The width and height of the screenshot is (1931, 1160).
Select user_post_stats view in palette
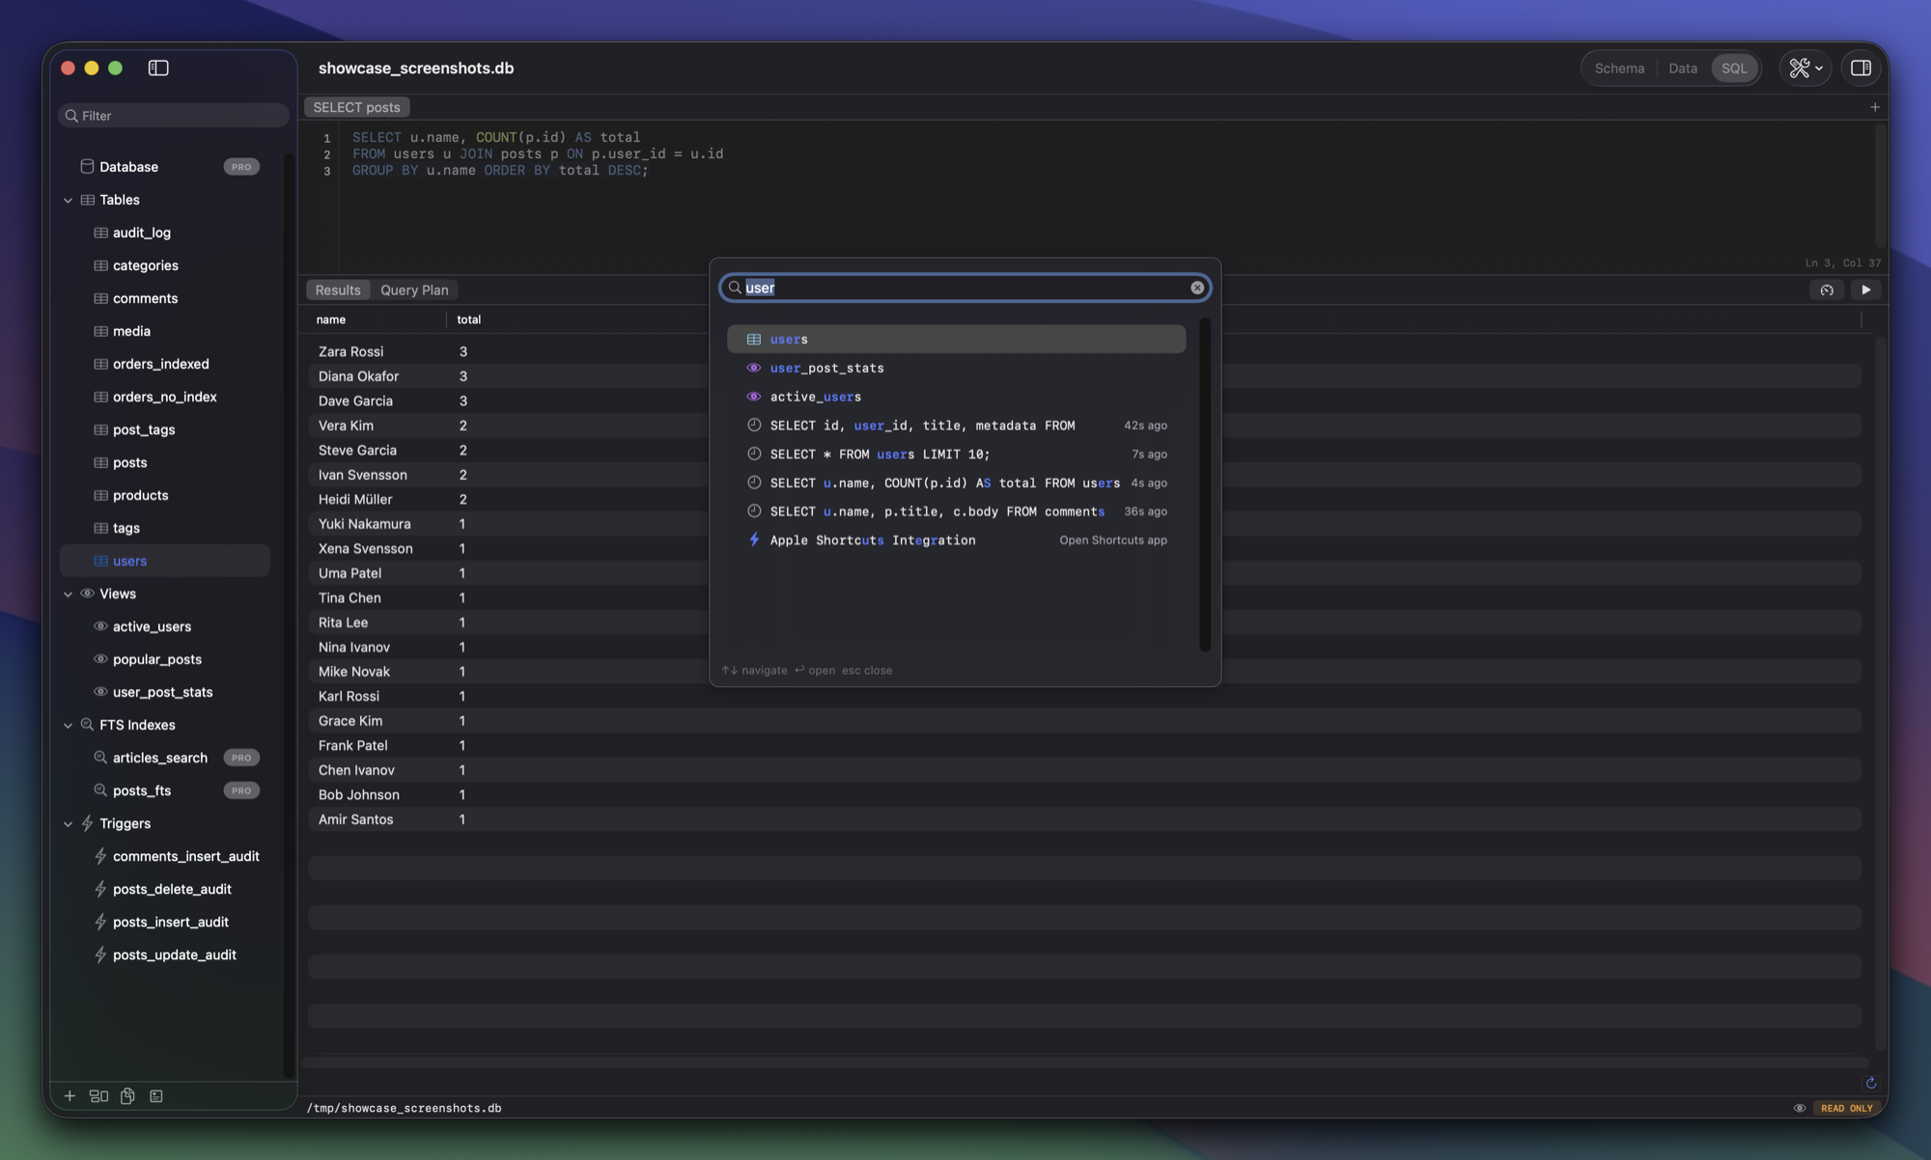point(956,368)
